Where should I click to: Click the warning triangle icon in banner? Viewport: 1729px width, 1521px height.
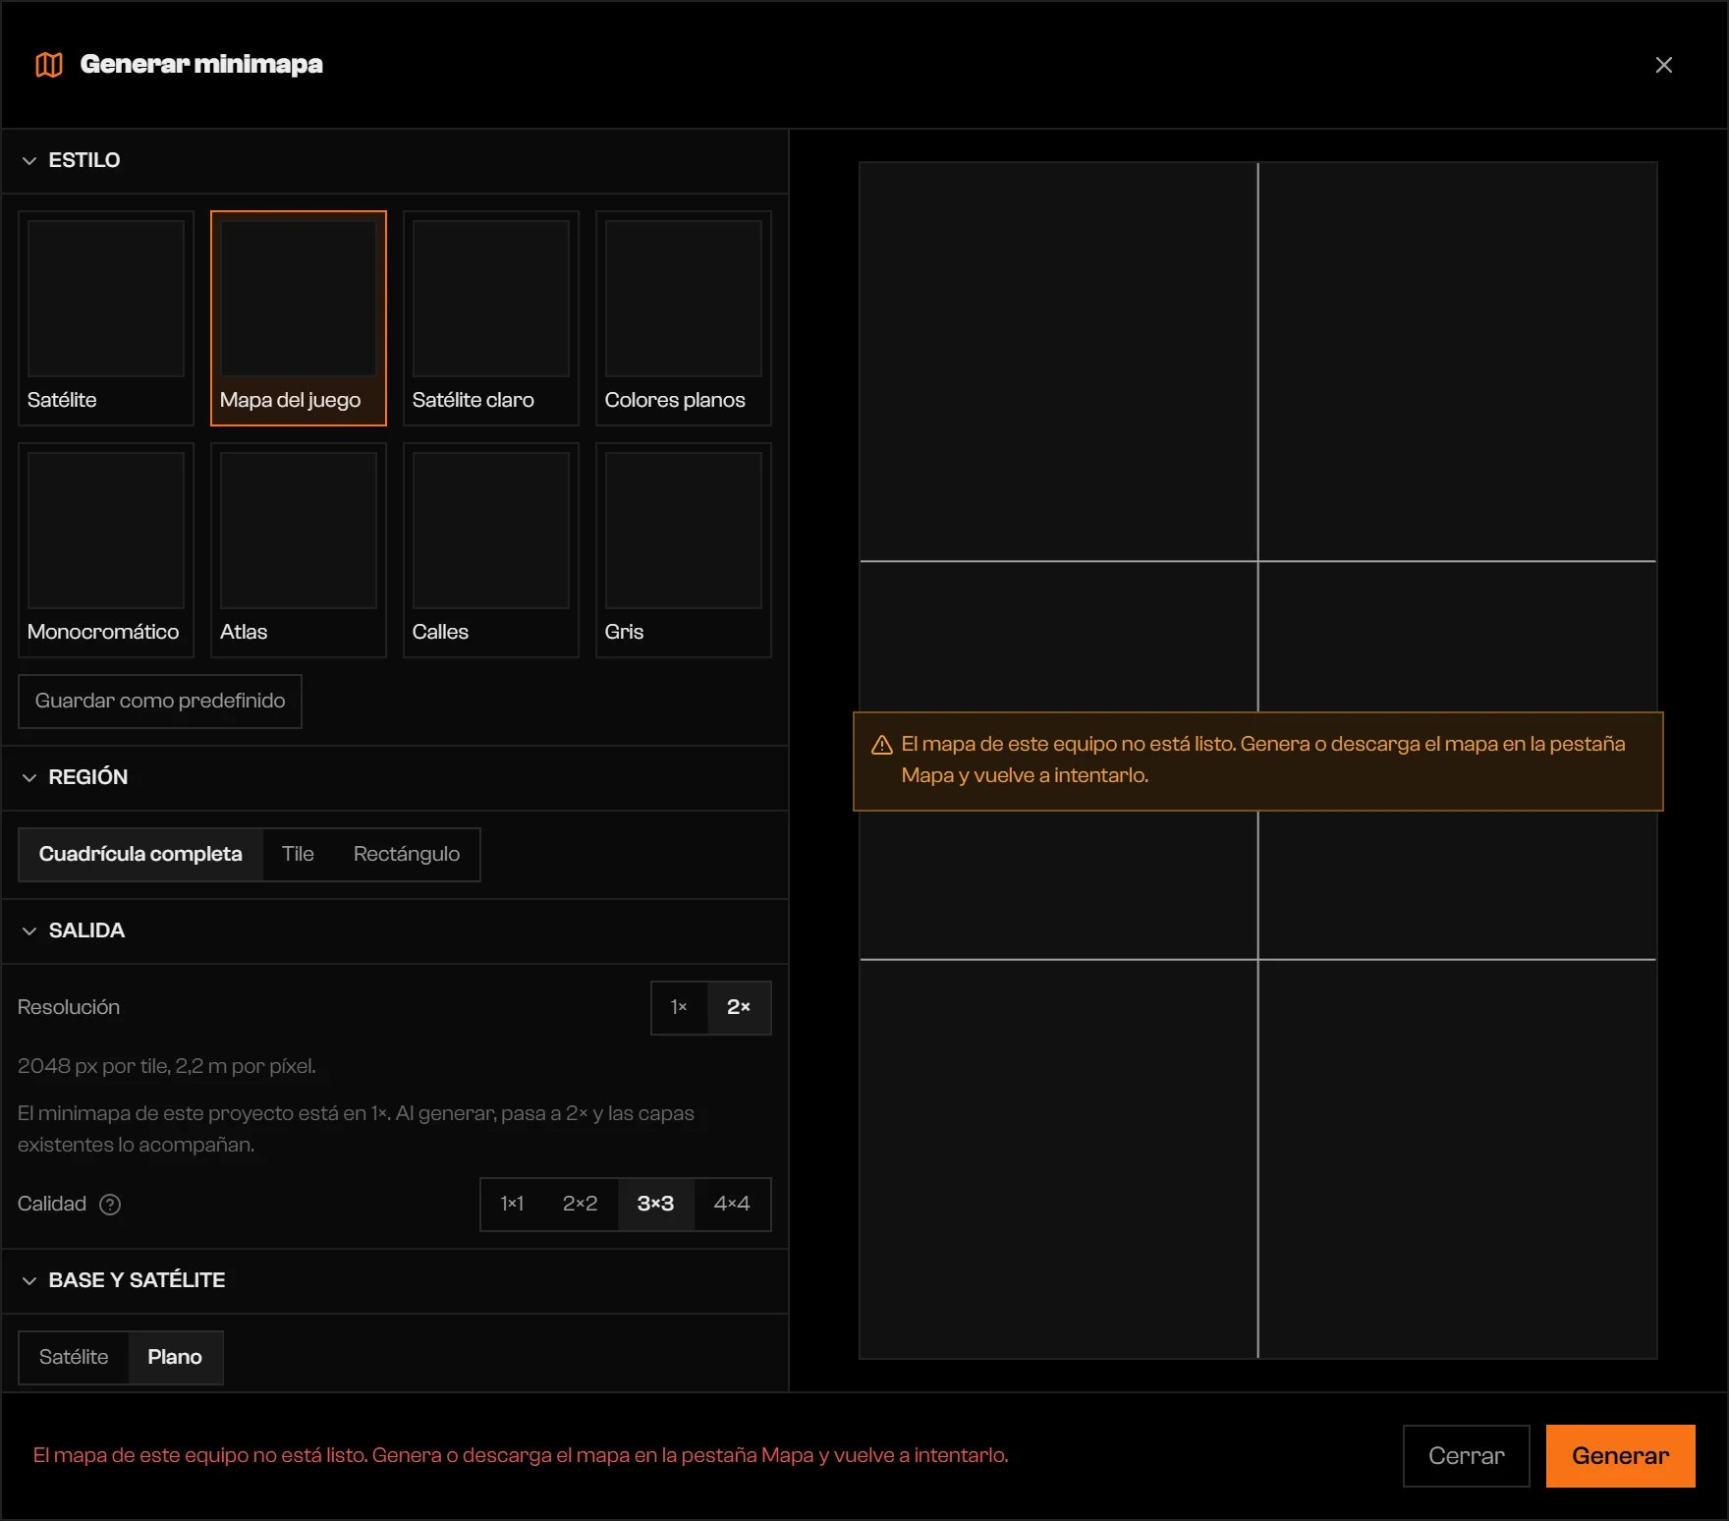point(882,745)
